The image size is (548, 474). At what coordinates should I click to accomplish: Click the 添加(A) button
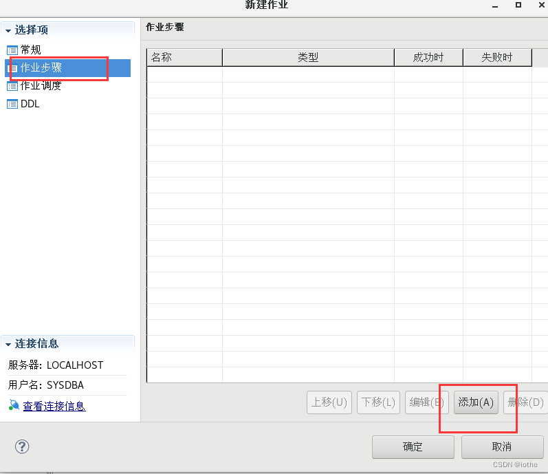pos(476,402)
